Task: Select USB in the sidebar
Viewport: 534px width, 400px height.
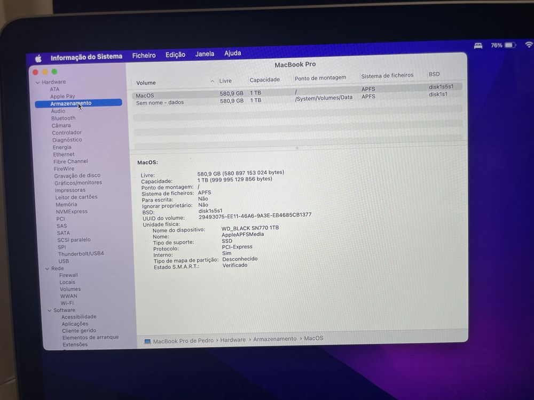Action: (64, 261)
